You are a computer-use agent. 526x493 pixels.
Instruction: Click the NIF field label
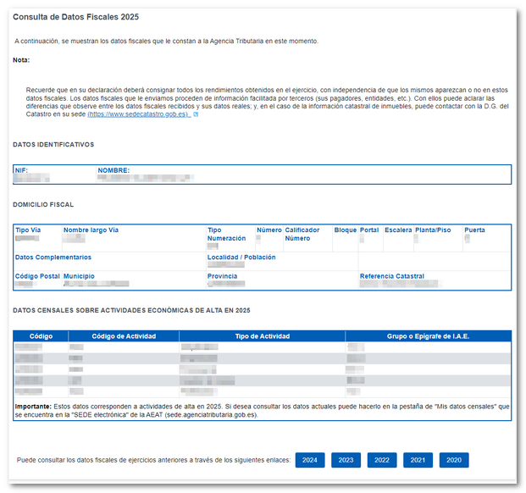point(21,170)
